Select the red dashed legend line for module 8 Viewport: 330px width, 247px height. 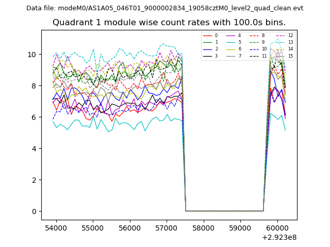254,36
